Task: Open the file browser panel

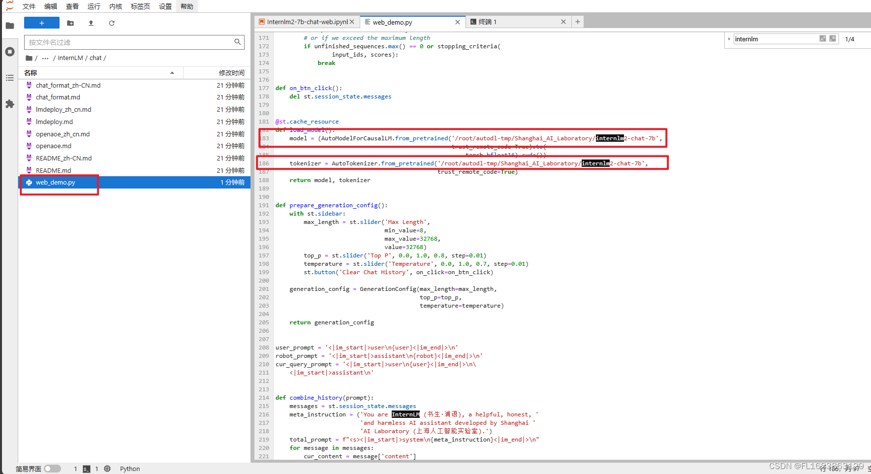Action: (10, 25)
